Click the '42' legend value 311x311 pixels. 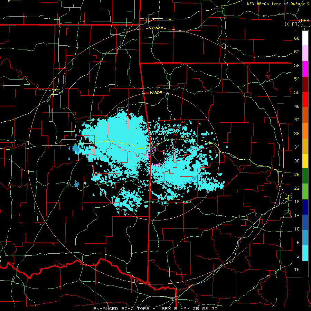pyautogui.click(x=297, y=120)
